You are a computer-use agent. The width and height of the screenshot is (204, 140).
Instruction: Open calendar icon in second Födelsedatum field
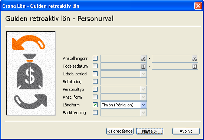click(194, 66)
